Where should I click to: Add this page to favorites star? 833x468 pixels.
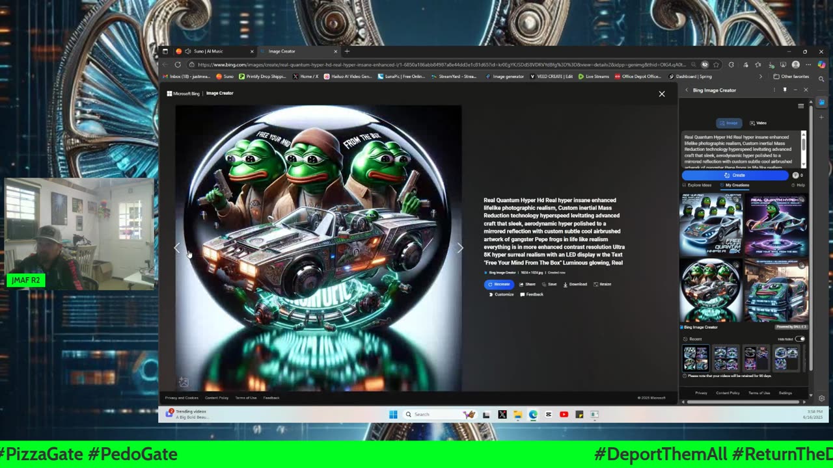(x=717, y=64)
